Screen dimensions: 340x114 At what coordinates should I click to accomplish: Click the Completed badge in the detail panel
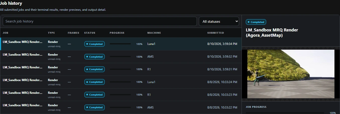256,22
